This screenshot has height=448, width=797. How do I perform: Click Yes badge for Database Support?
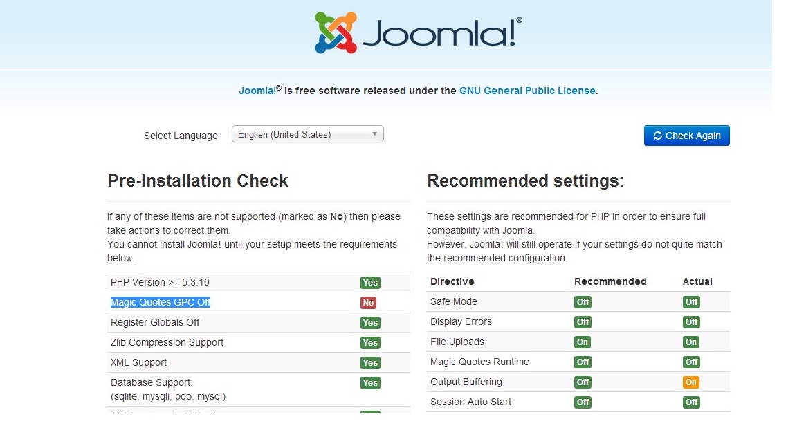pos(370,383)
